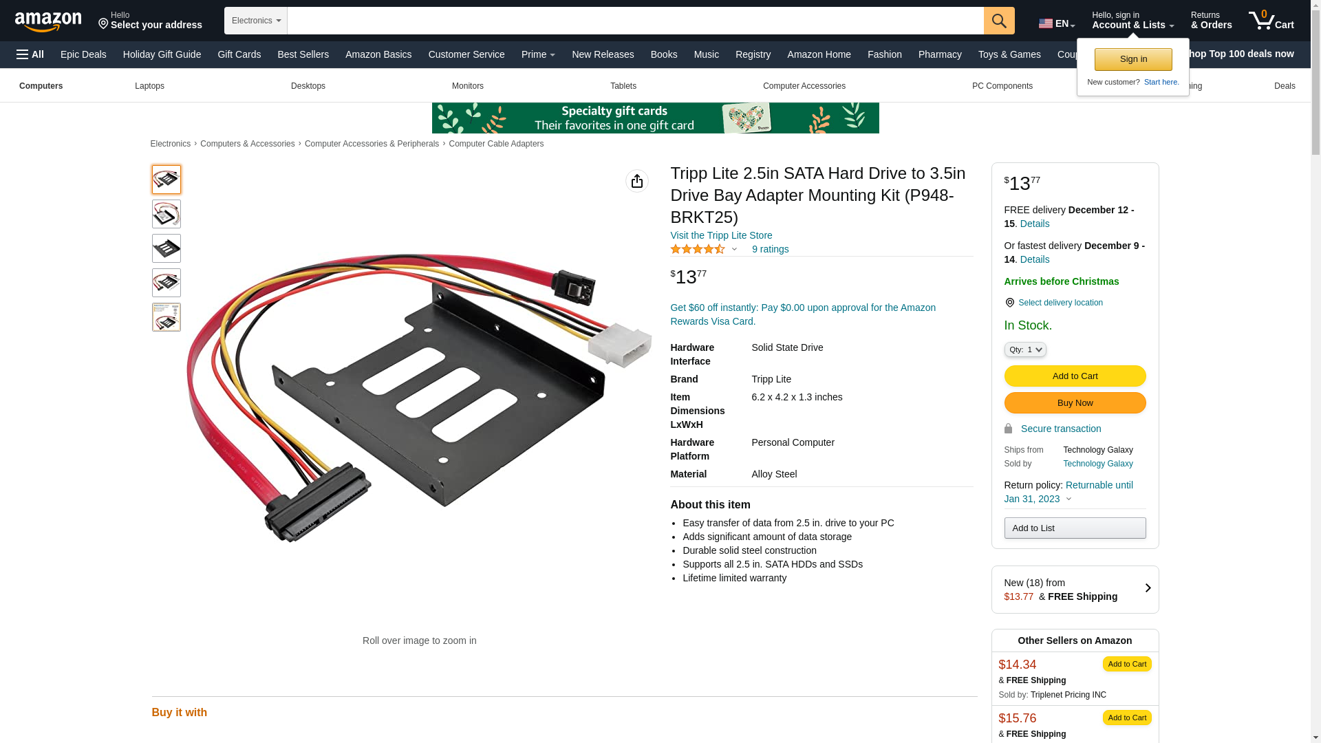Image resolution: width=1321 pixels, height=743 pixels.
Task: Visit the Tripp Lite Store link
Action: pyautogui.click(x=721, y=235)
